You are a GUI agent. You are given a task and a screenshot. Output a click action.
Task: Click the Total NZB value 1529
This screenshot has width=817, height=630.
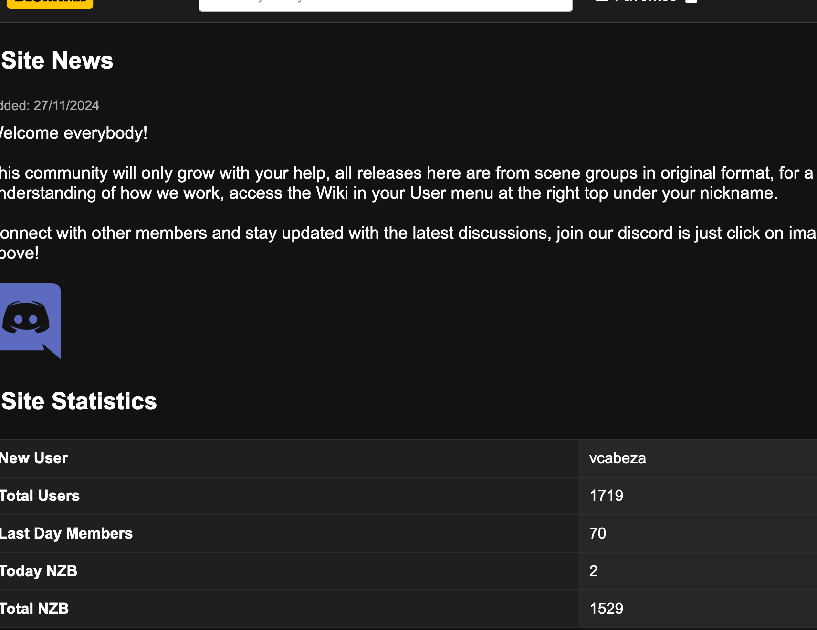[607, 609]
